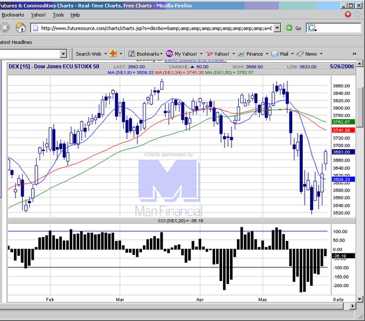Viewport: 365px width, 321px height.
Task: Expand Finance dropdown arrow
Action: coord(267,54)
